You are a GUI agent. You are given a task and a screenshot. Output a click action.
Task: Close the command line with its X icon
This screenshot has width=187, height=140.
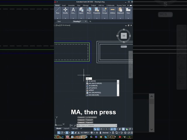(x=72, y=125)
